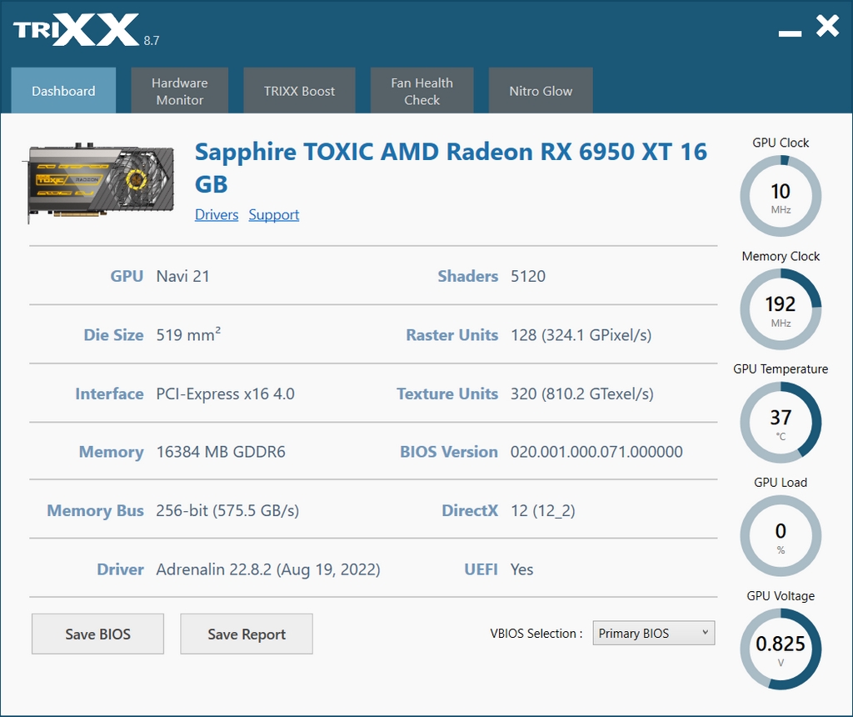Click the GPU Voltage label
Image resolution: width=853 pixels, height=717 pixels.
pos(781,596)
